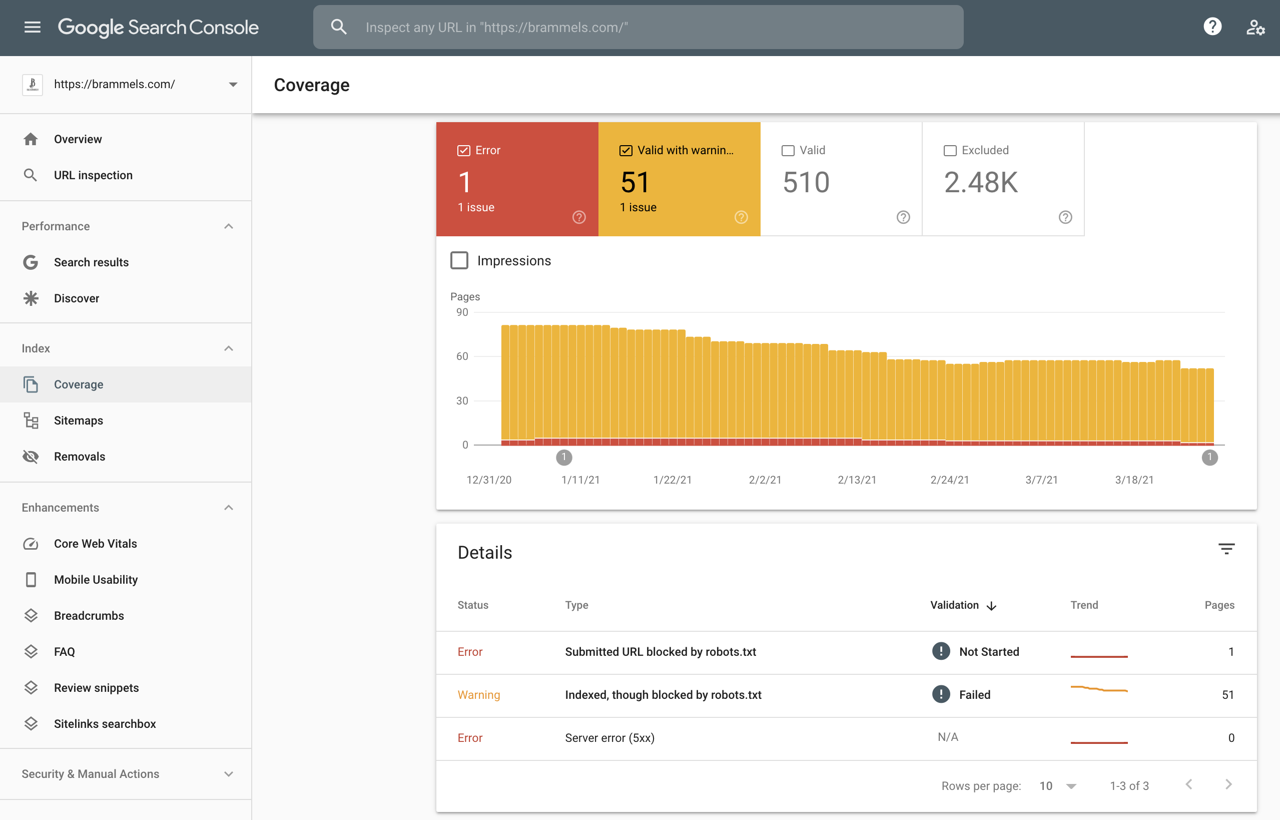
Task: Click the Failed exclamation status icon
Action: [941, 694]
